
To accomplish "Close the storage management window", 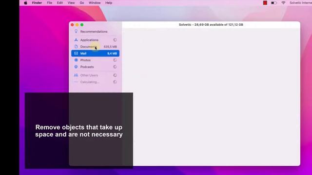I will [72, 25].
